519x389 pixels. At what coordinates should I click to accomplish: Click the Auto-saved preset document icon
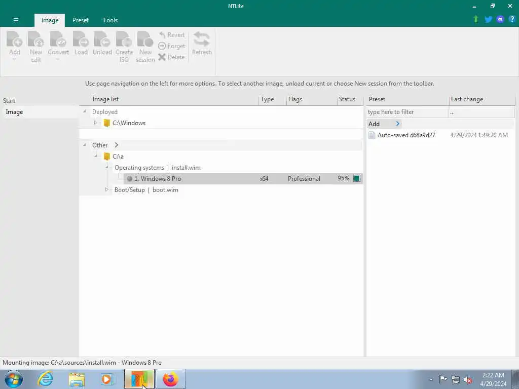coord(372,135)
